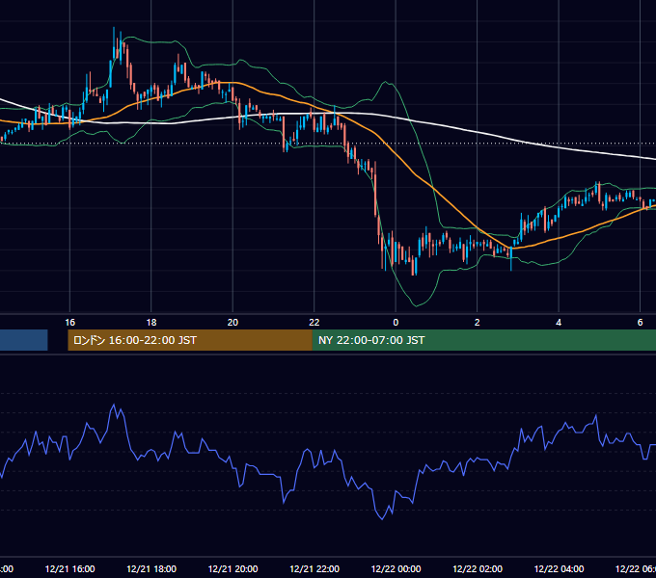Click the 22 hour label on price chart axis
This screenshot has width=656, height=578.
pyautogui.click(x=314, y=323)
